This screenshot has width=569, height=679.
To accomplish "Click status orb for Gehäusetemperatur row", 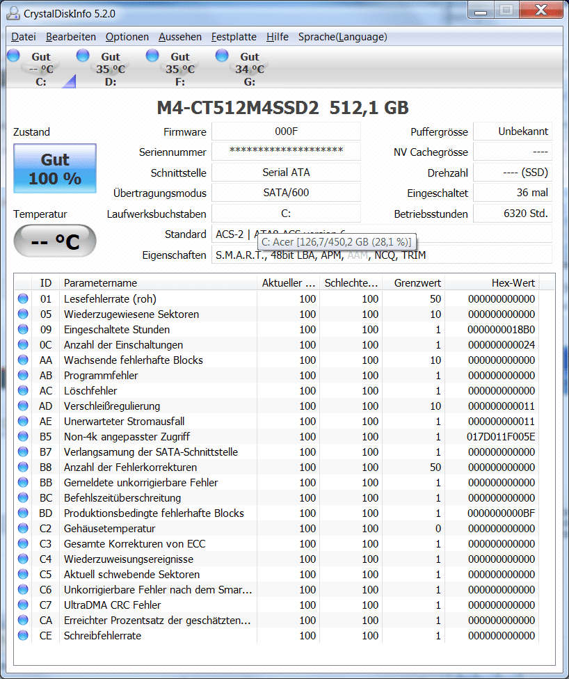I will 23,528.
